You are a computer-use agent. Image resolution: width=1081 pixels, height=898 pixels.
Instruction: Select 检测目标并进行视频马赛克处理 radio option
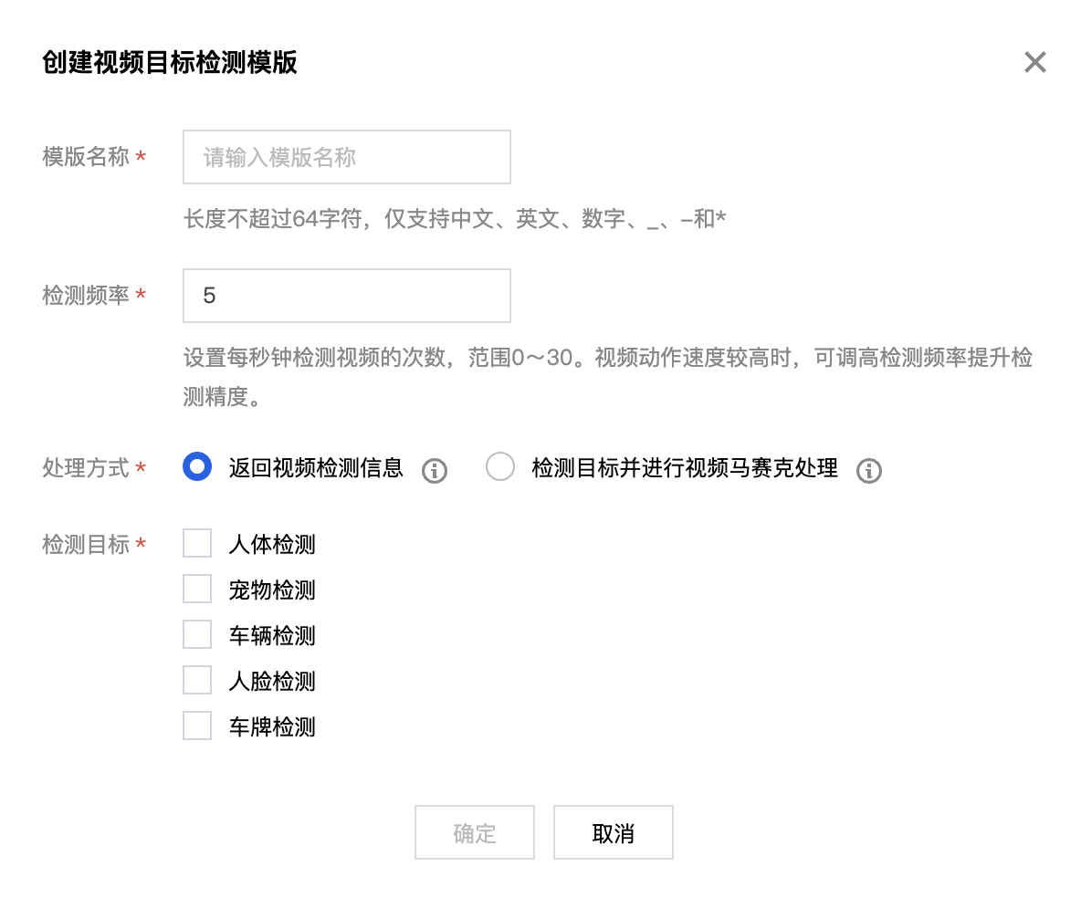point(500,467)
